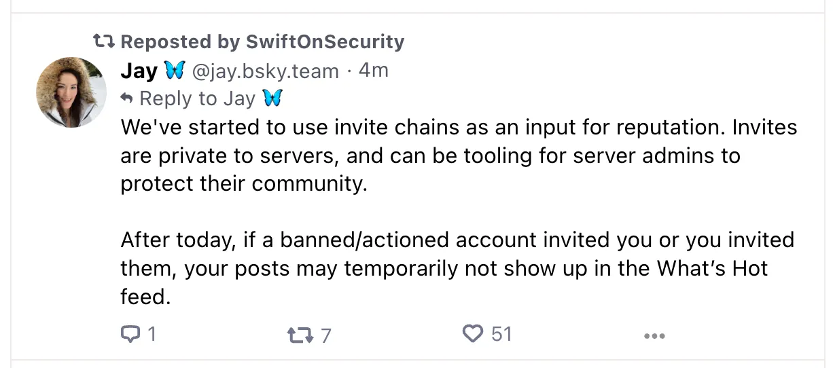The width and height of the screenshot is (833, 368).
Task: Open the SwiftOnSecurity reposter profile
Action: click(325, 42)
